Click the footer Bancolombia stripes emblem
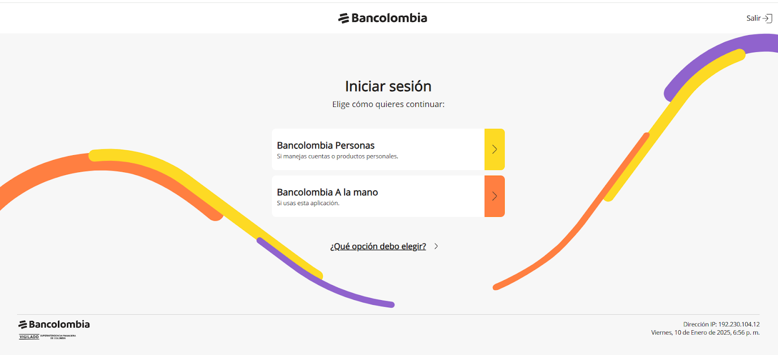This screenshot has height=355, width=778. (x=22, y=324)
